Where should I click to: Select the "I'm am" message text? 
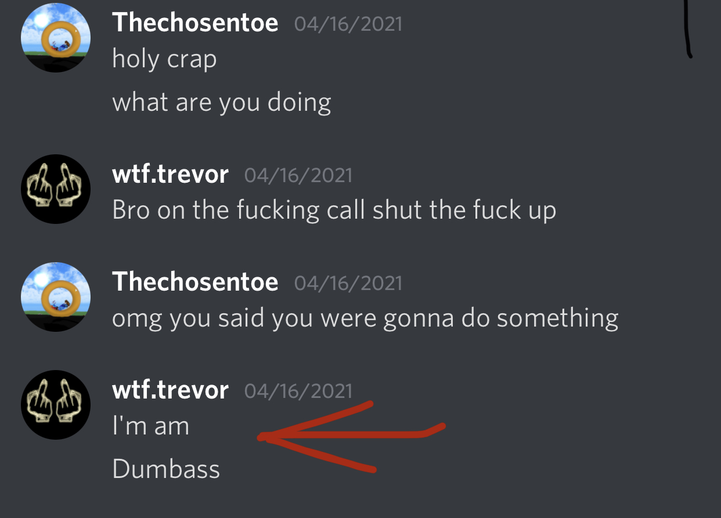tap(151, 426)
